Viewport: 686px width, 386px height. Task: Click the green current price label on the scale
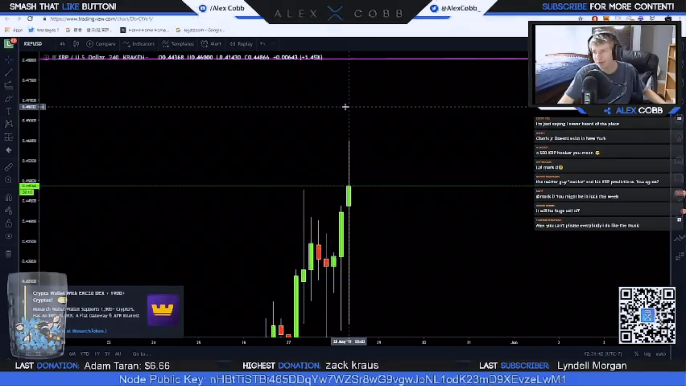coord(29,186)
